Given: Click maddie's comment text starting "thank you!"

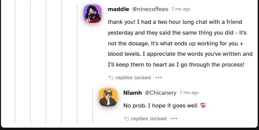Looking at the screenshot, I should (x=180, y=43).
